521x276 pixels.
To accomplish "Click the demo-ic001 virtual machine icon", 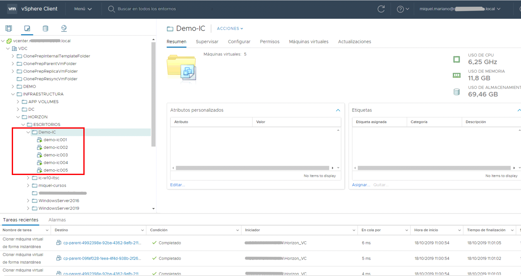I will (x=39, y=140).
